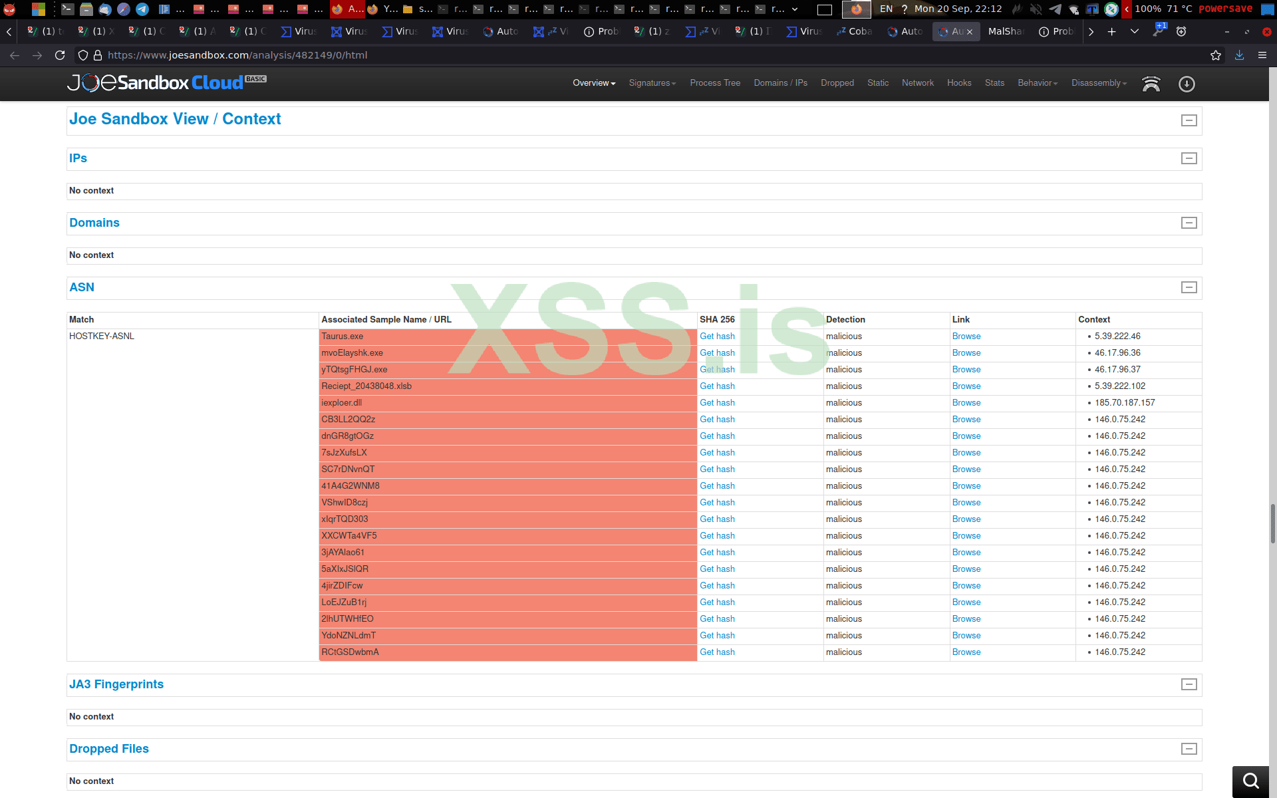The image size is (1277, 798).
Task: Click the circular download report icon in navbar
Action: pos(1186,84)
